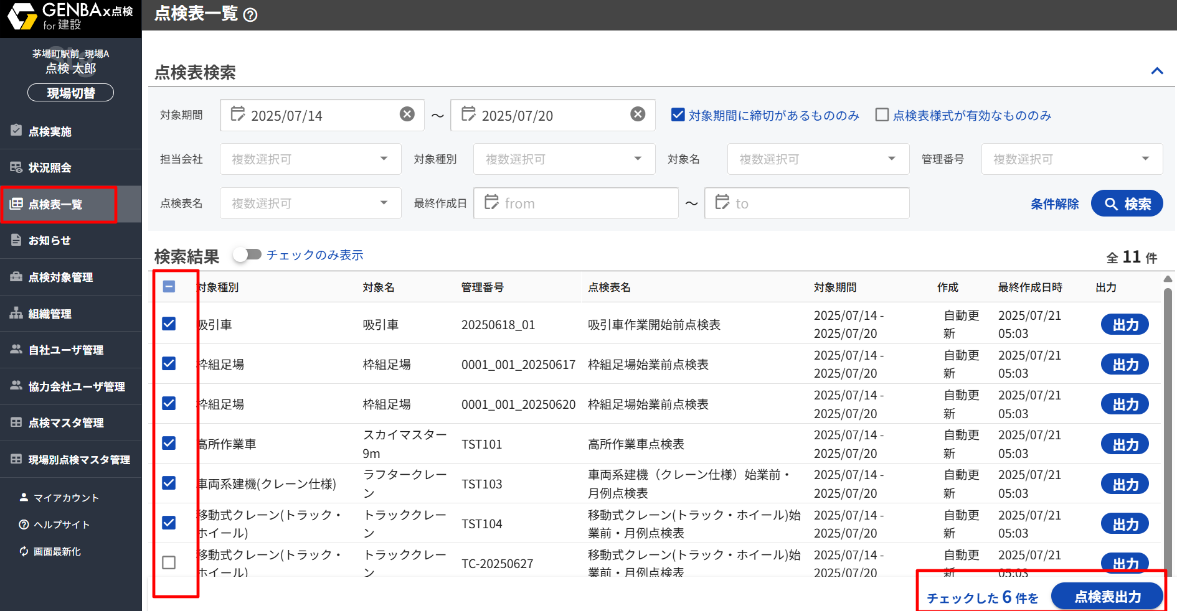Open the 担当会社 dropdown

point(310,159)
